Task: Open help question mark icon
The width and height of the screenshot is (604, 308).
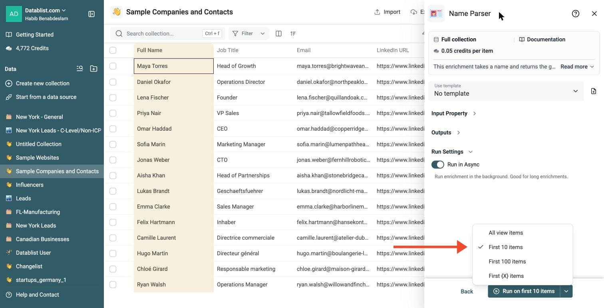Action: 575,14
